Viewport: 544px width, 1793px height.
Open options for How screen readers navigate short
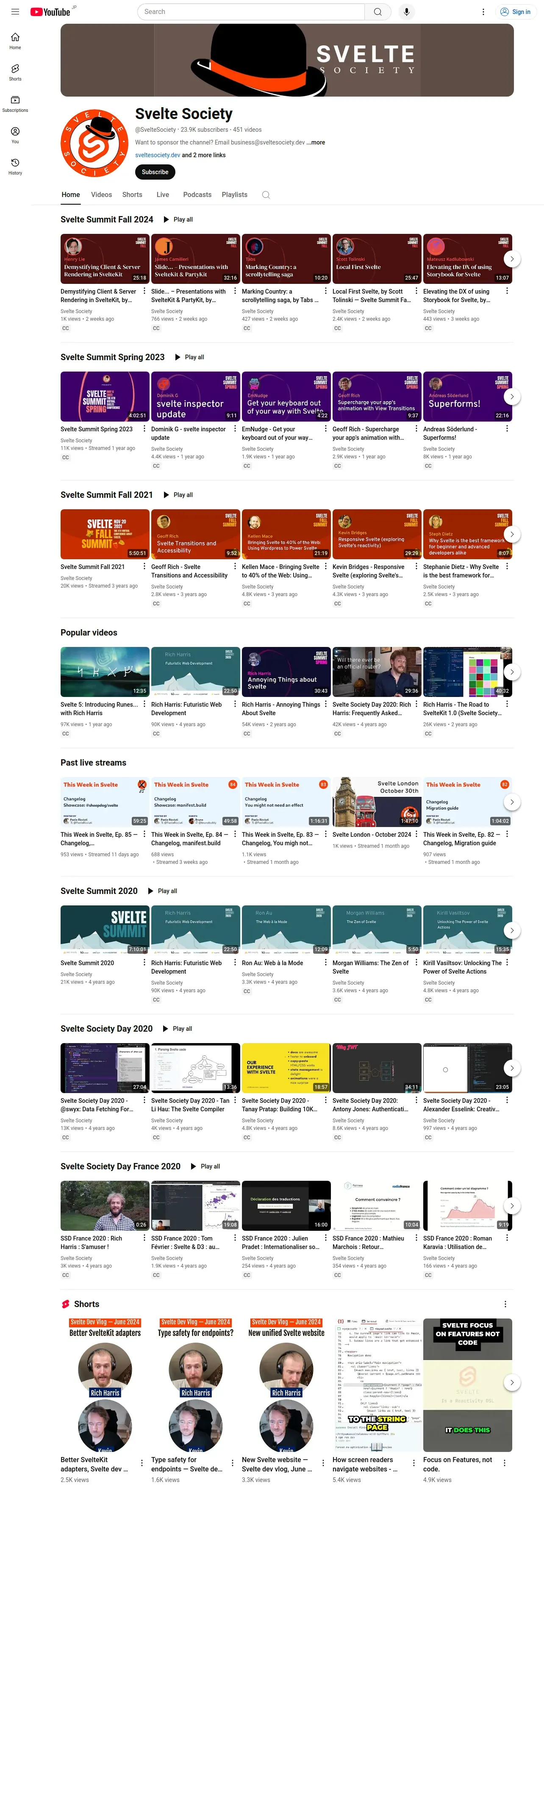[x=414, y=1463]
